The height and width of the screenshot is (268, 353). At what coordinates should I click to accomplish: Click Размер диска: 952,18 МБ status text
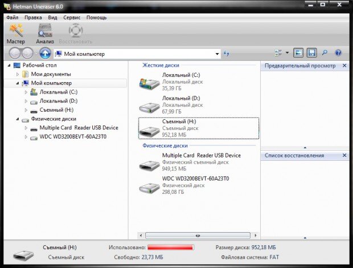click(245, 247)
